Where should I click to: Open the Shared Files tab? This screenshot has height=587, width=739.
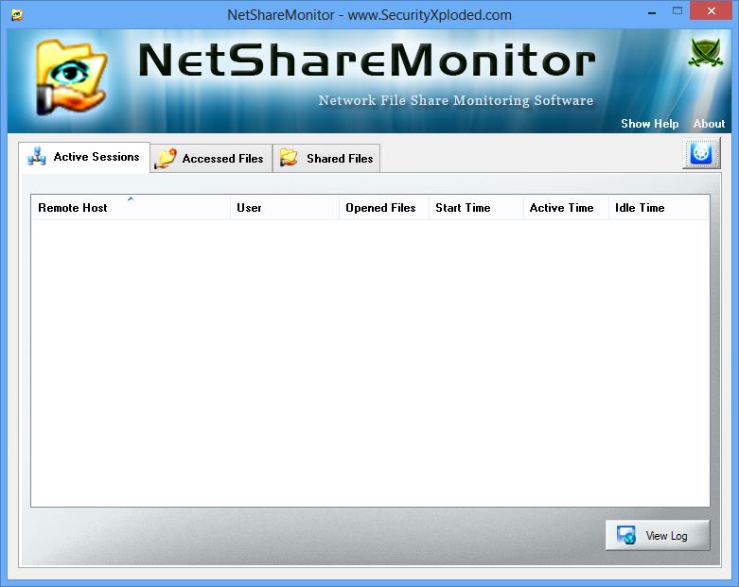(326, 159)
